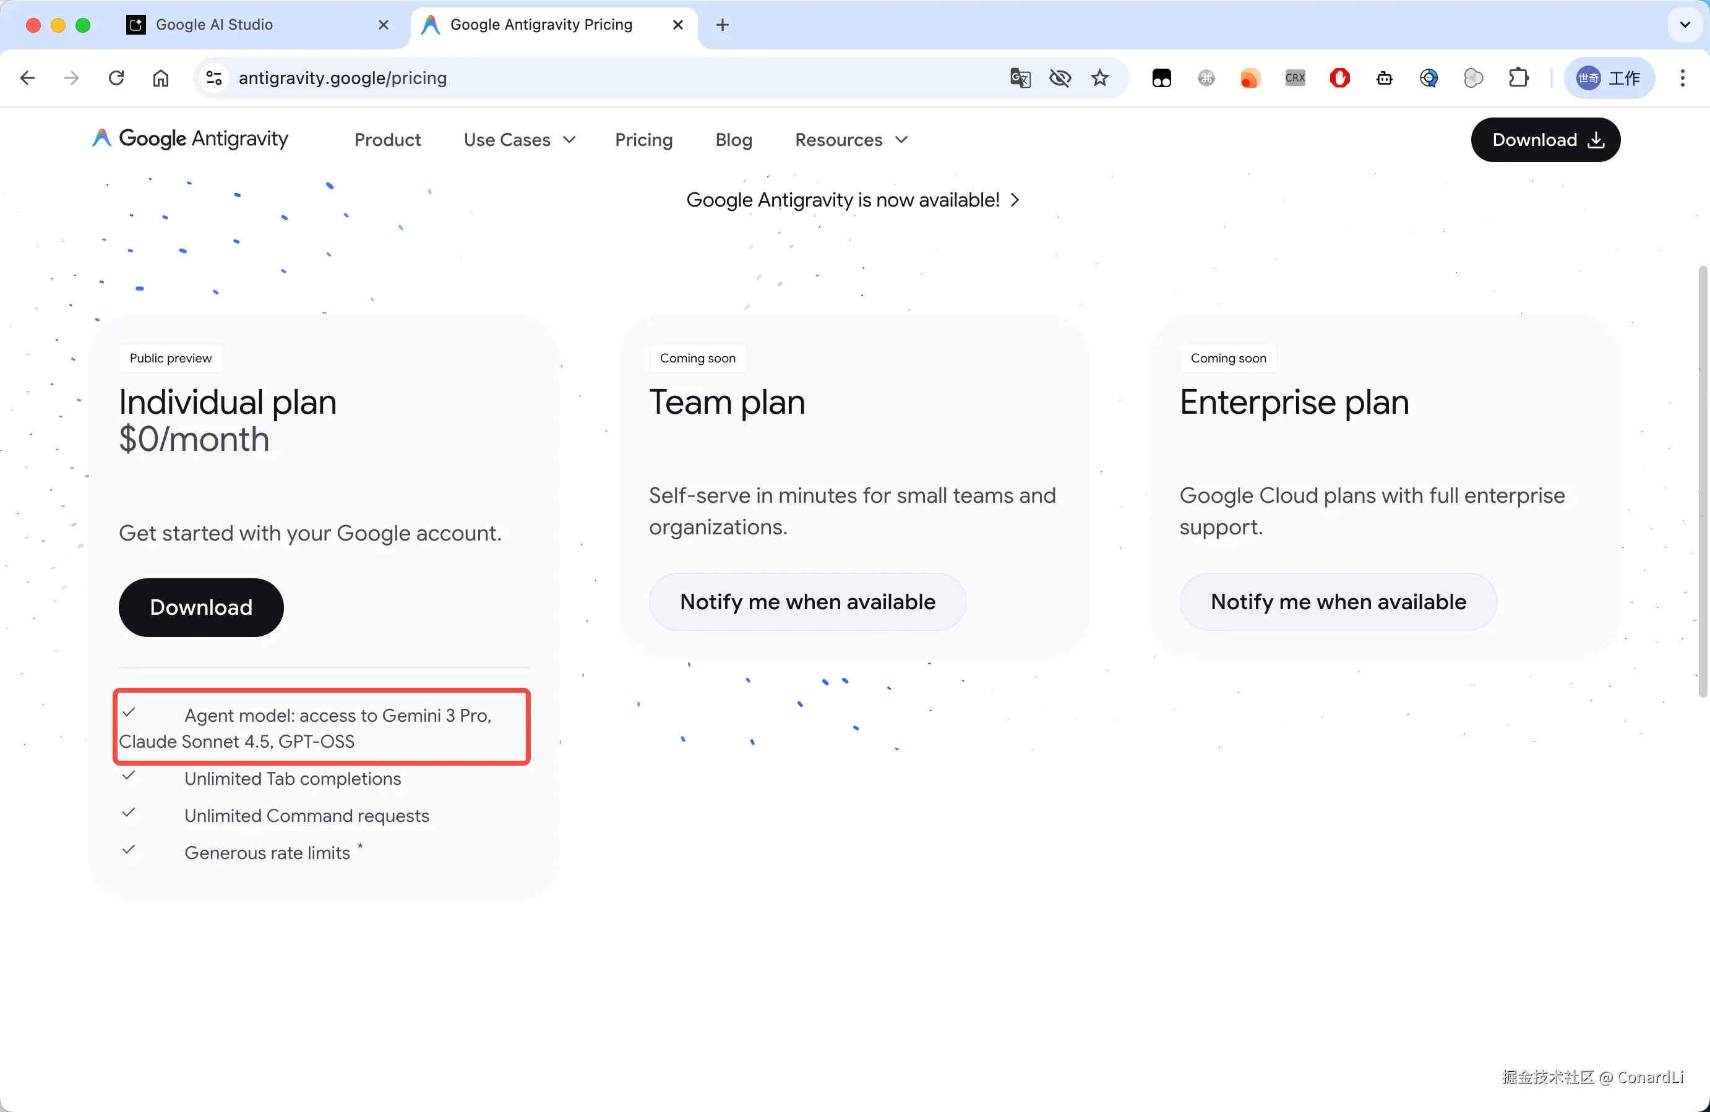Reload the current page
This screenshot has height=1112, width=1710.
pos(116,77)
